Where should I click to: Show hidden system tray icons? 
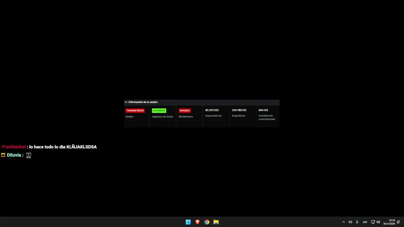point(343,222)
